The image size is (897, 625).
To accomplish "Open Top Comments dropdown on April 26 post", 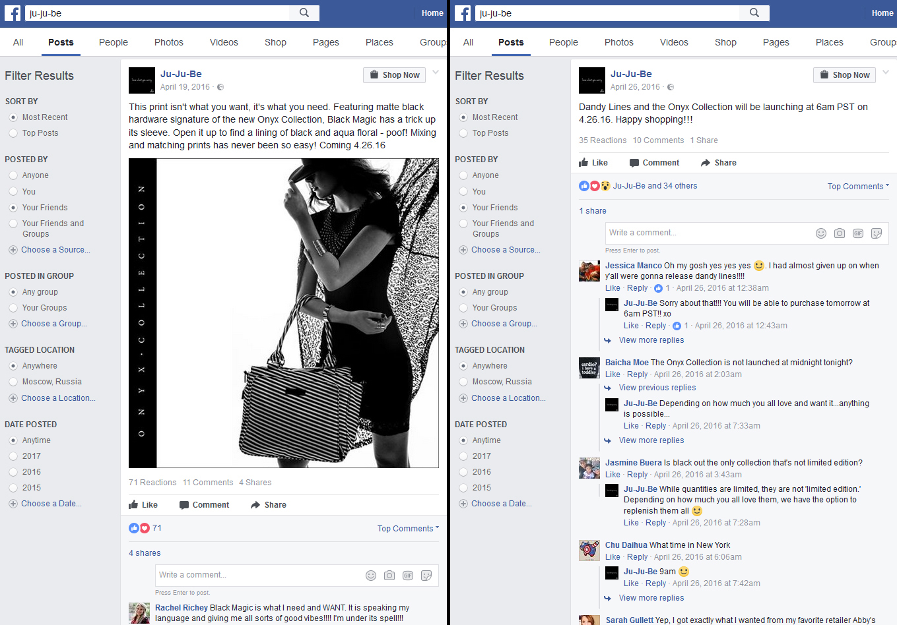I will 858,187.
